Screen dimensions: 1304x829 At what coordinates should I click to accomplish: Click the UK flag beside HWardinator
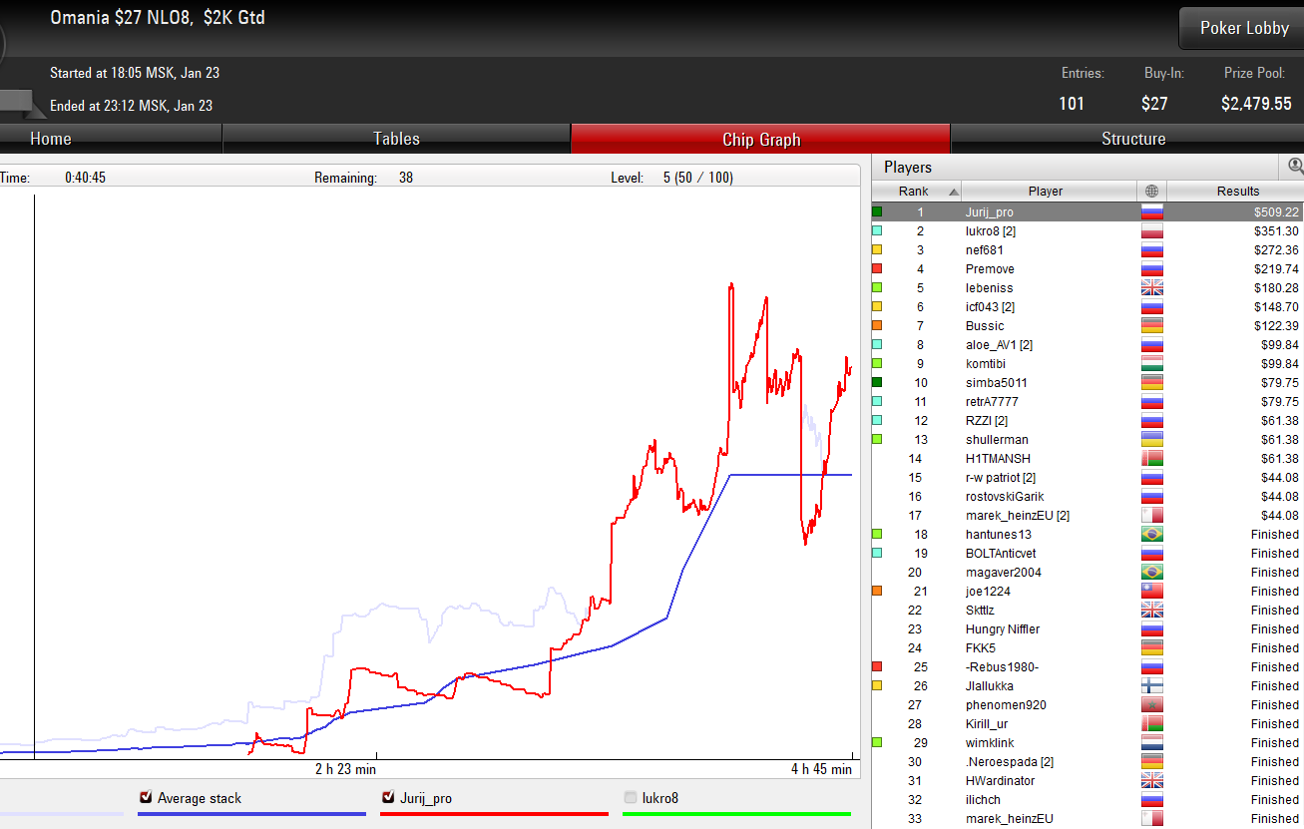(1152, 780)
